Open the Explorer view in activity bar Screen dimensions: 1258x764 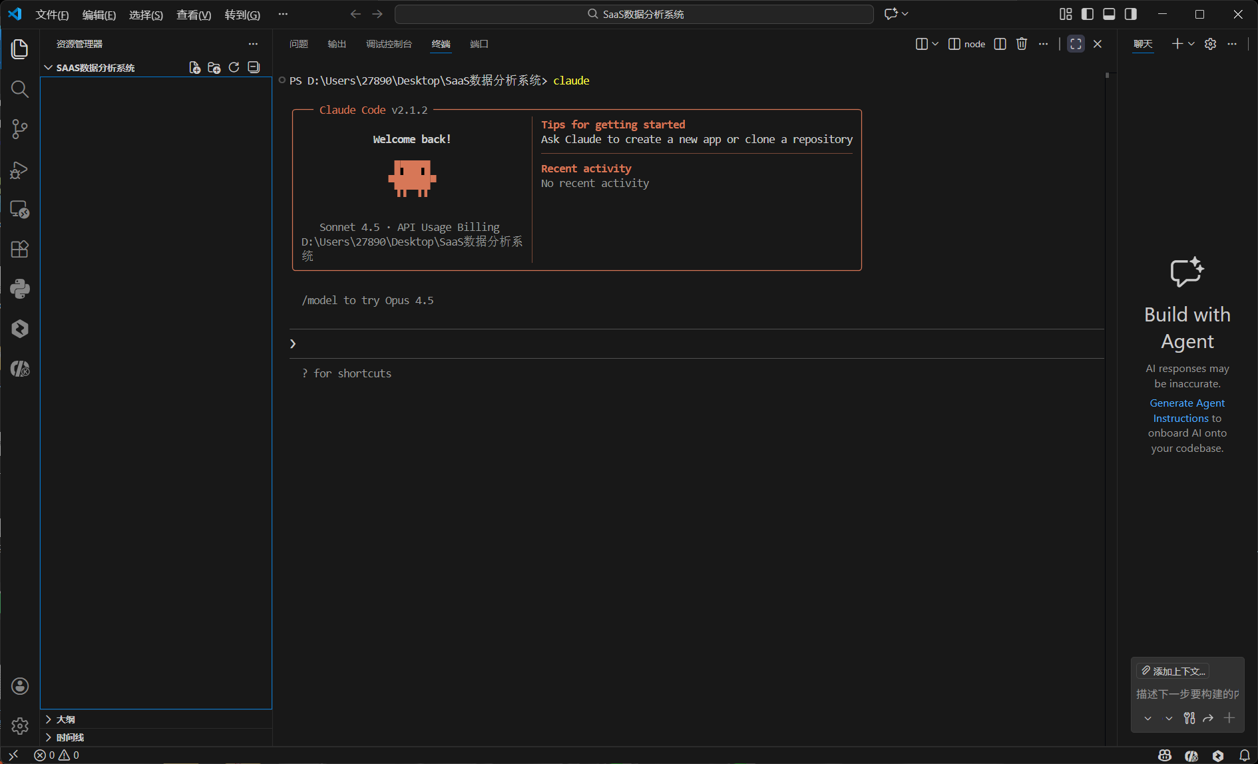point(20,49)
